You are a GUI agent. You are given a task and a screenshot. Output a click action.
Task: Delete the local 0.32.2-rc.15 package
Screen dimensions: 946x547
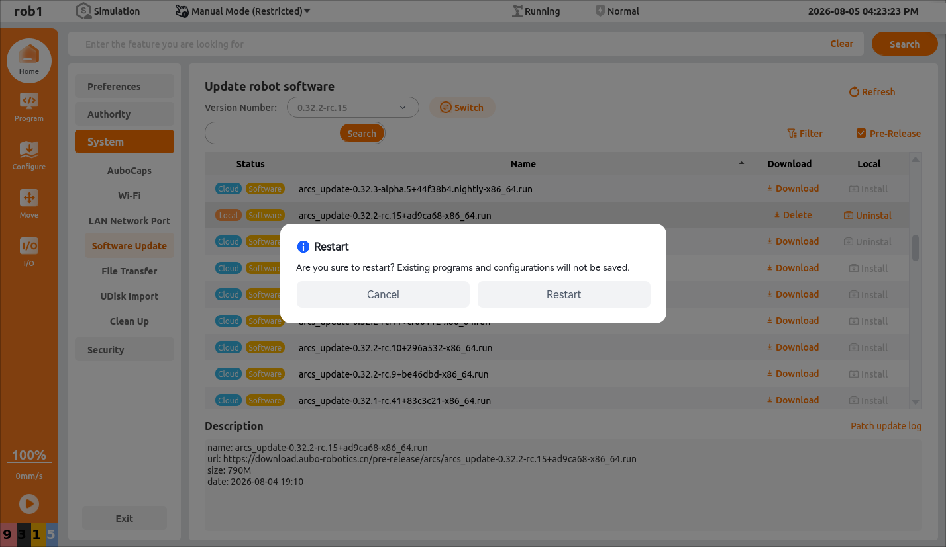tap(793, 215)
